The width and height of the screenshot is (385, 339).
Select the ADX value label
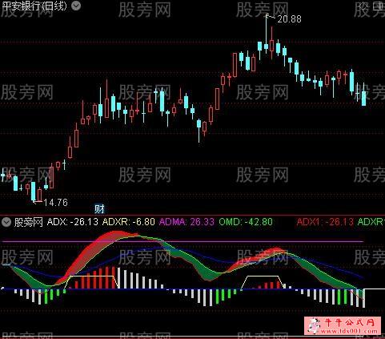click(x=72, y=222)
